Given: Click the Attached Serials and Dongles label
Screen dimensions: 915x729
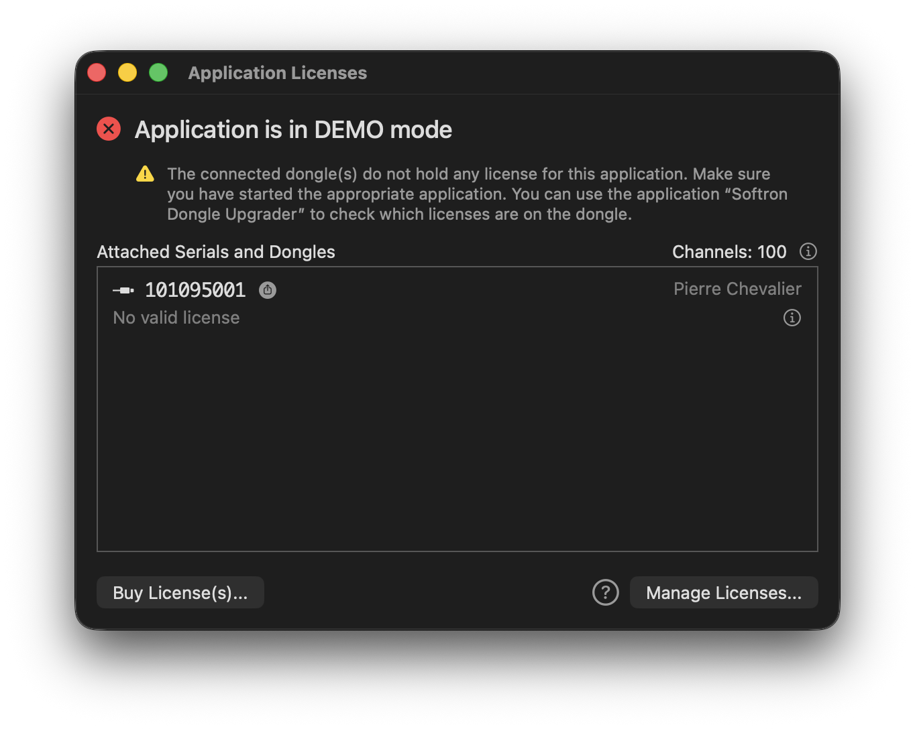Looking at the screenshot, I should pyautogui.click(x=216, y=252).
